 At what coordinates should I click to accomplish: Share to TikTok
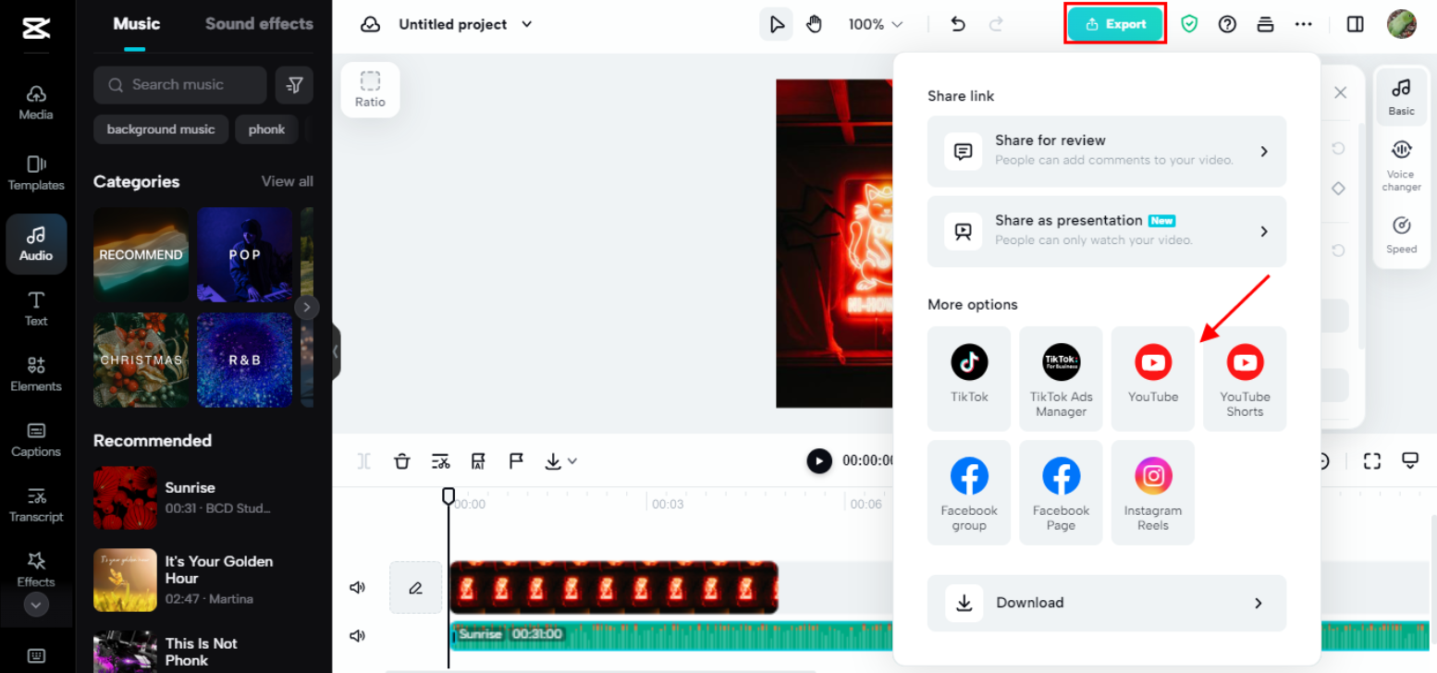pyautogui.click(x=969, y=378)
